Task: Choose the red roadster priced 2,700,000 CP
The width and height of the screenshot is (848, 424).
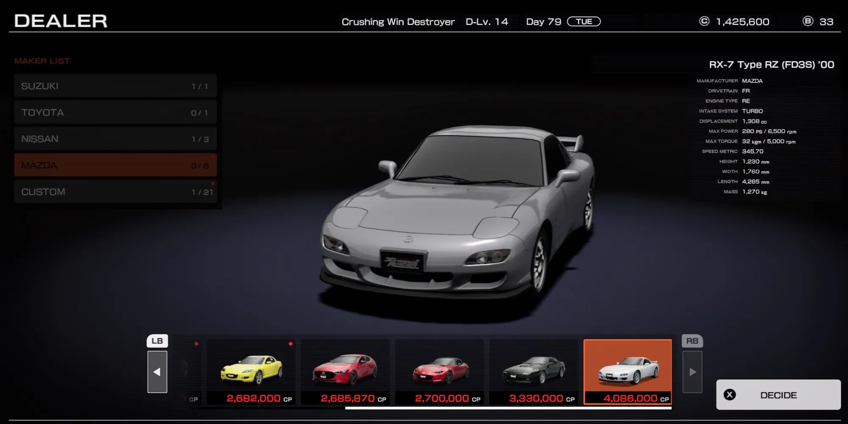Action: [x=440, y=372]
